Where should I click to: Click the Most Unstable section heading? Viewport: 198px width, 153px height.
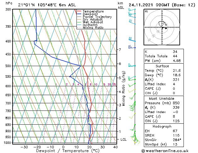pos(161,99)
